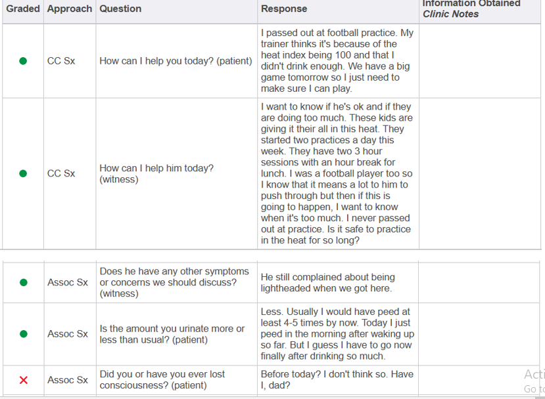Click the green dot for "How can I help him today?"
Viewport: 545px width, 399px height.
23,174
